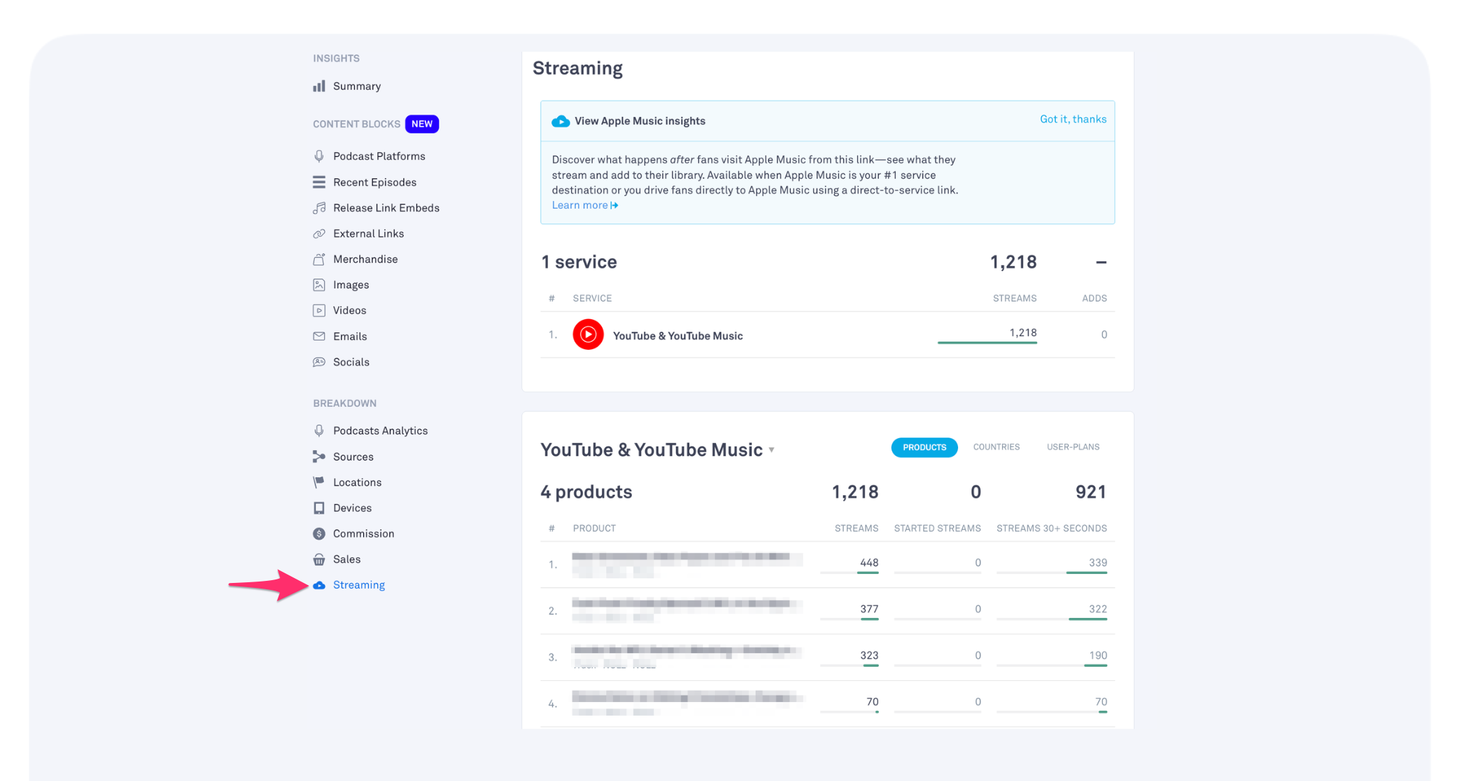
Task: Dismiss banner with Got it, thanks
Action: (x=1073, y=119)
